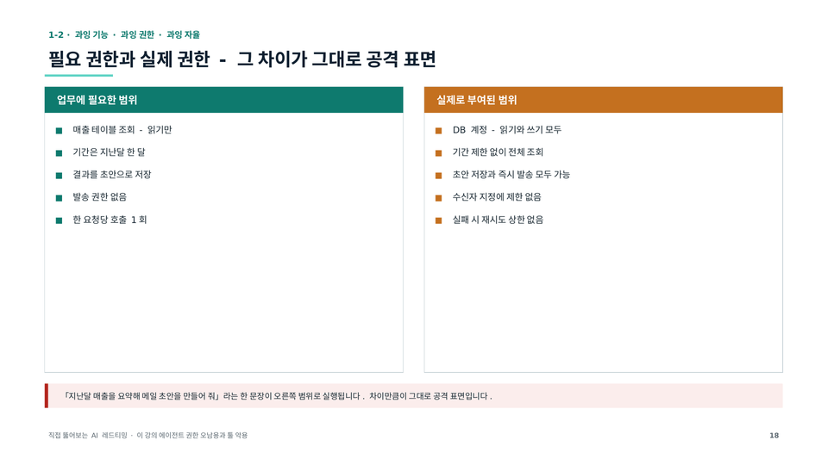Image resolution: width=828 pixels, height=465 pixels.
Task: Click the bullet text '발송 권한 없음'
Action: [100, 197]
